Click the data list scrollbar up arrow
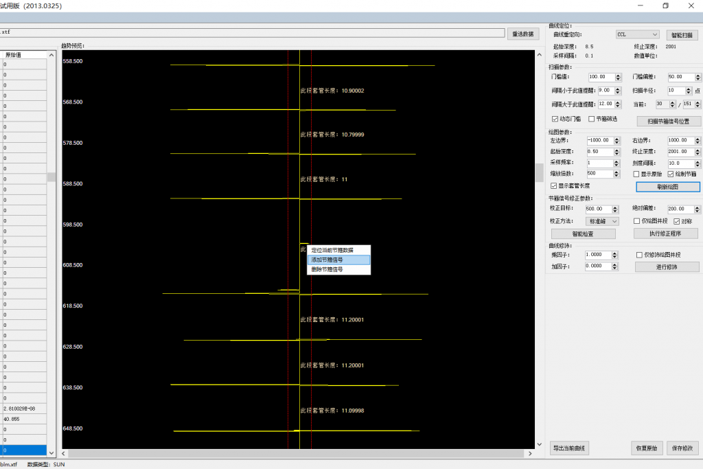The image size is (703, 469). pyautogui.click(x=51, y=55)
